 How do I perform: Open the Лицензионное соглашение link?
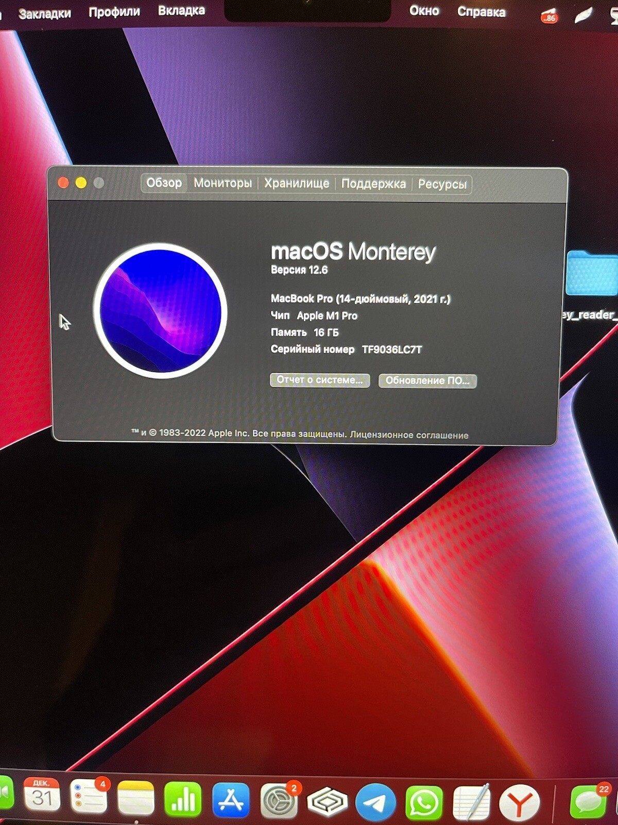(x=409, y=435)
